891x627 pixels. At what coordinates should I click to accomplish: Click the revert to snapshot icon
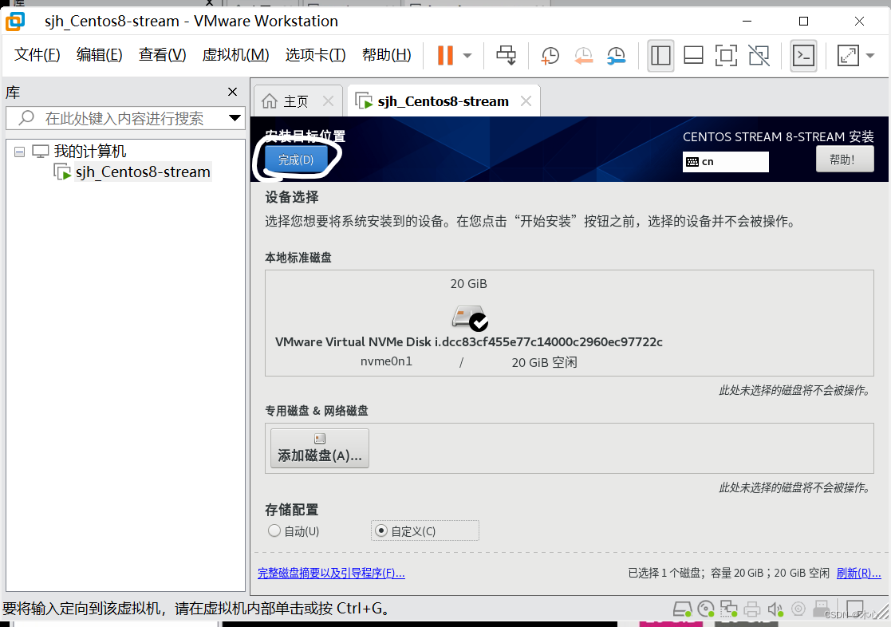583,56
